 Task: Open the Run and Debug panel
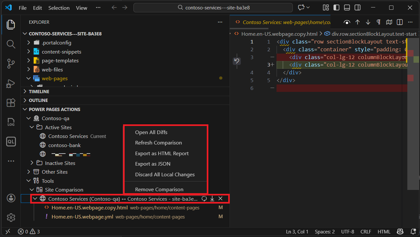(11, 83)
